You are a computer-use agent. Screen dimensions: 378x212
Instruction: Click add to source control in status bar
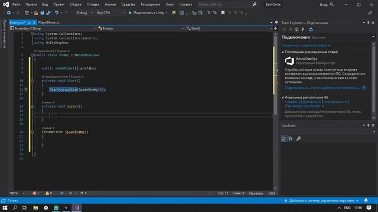[322, 200]
